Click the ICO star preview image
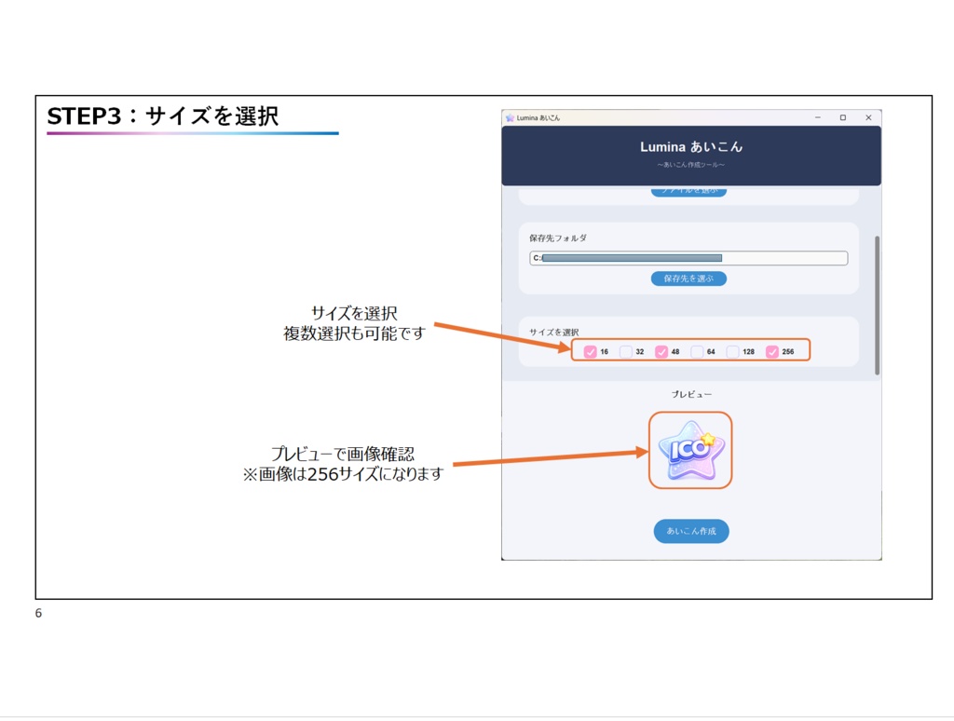This screenshot has height=721, width=954. (689, 451)
